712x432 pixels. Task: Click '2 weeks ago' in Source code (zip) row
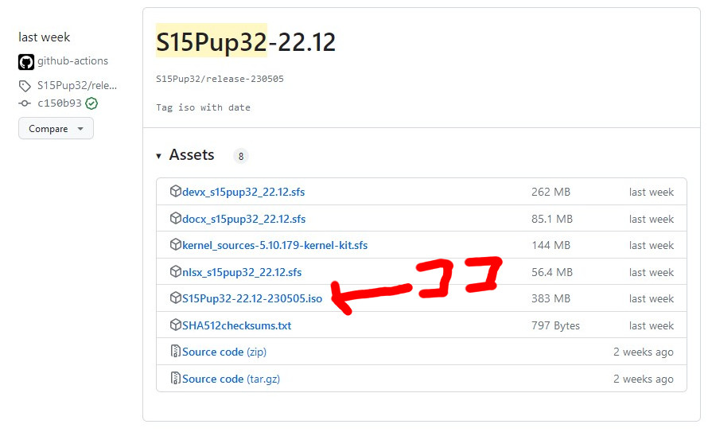(644, 352)
